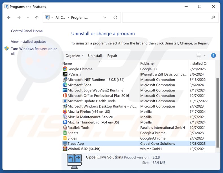
Task: Click the Google Chrome program icon
Action: tap(65, 69)
